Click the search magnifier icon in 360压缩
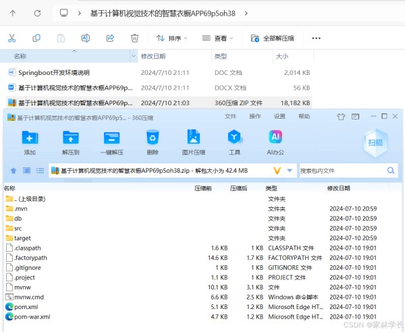 391,171
